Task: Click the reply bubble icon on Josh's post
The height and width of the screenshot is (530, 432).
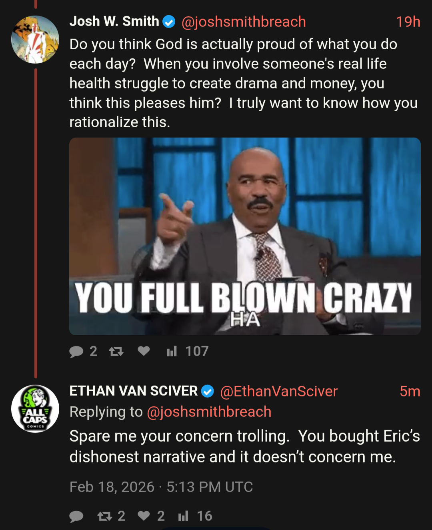Action: [76, 352]
